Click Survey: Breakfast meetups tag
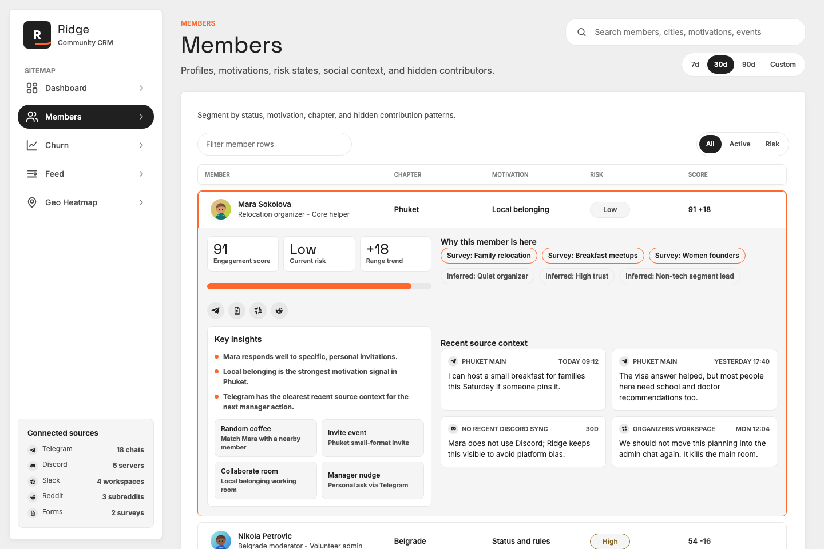The image size is (824, 549). click(593, 256)
